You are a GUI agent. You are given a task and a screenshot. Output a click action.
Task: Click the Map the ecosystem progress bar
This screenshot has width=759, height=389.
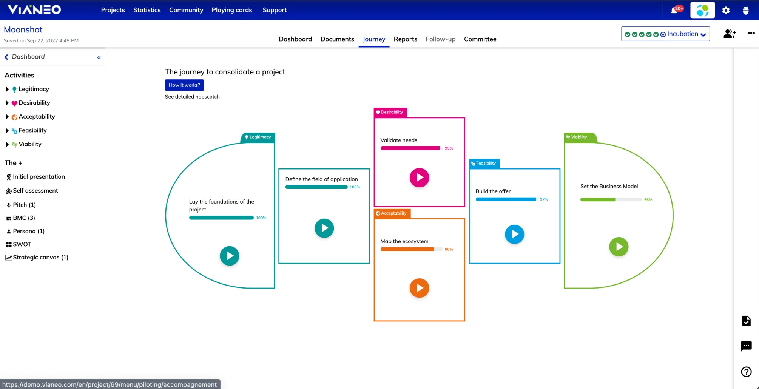pyautogui.click(x=412, y=249)
